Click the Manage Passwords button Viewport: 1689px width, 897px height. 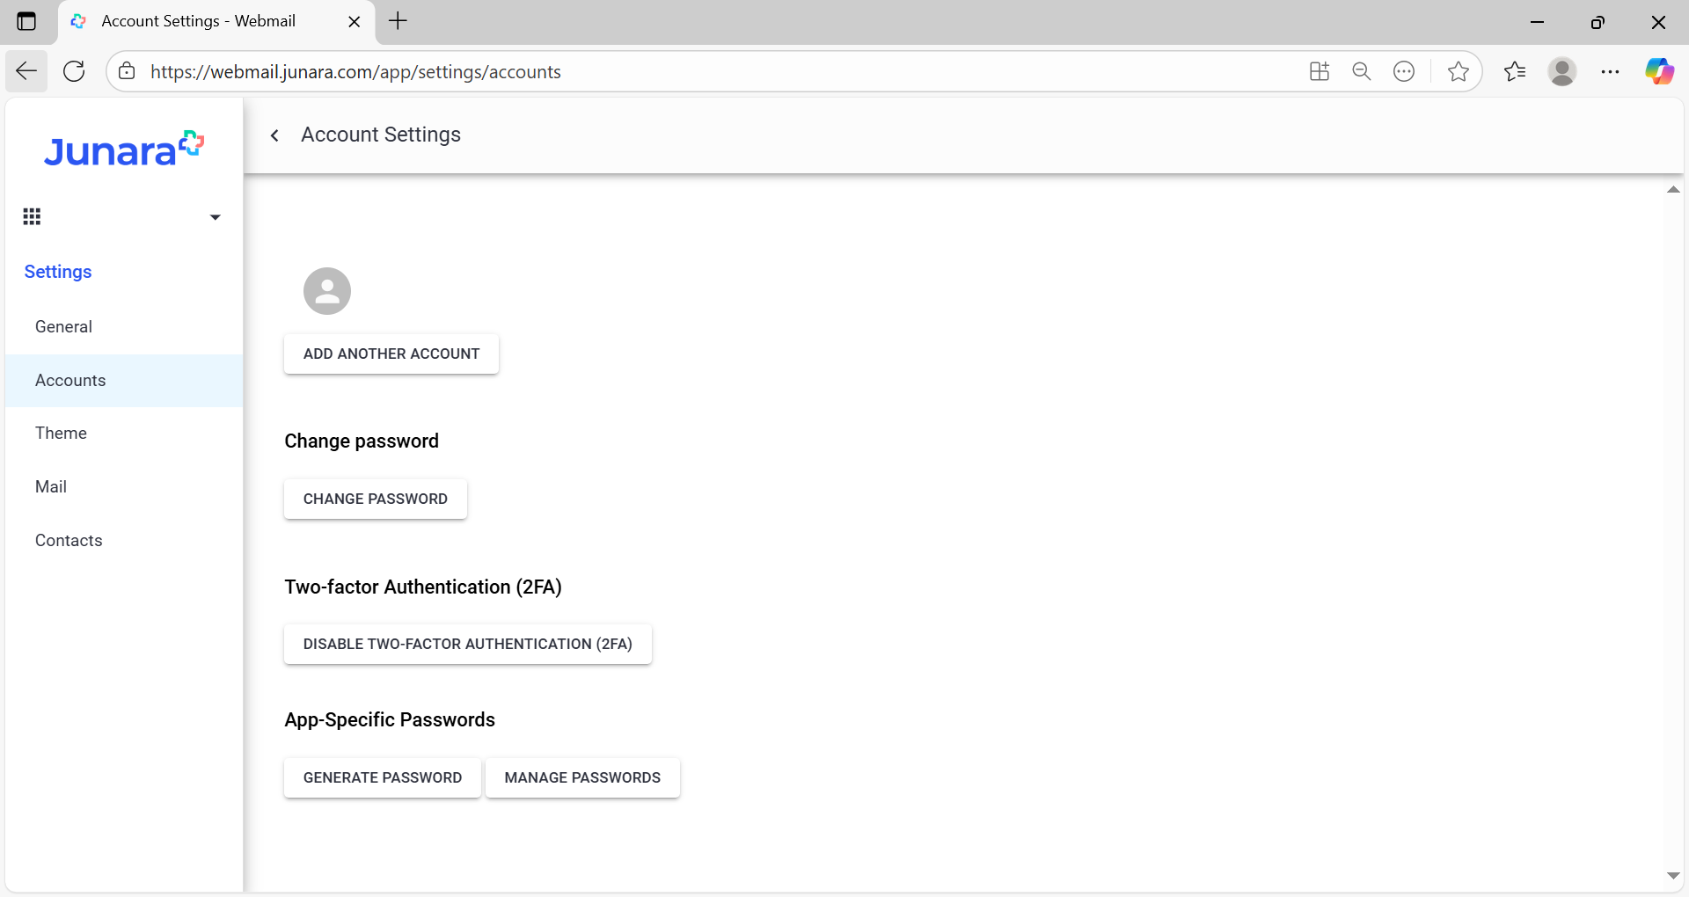(x=582, y=777)
